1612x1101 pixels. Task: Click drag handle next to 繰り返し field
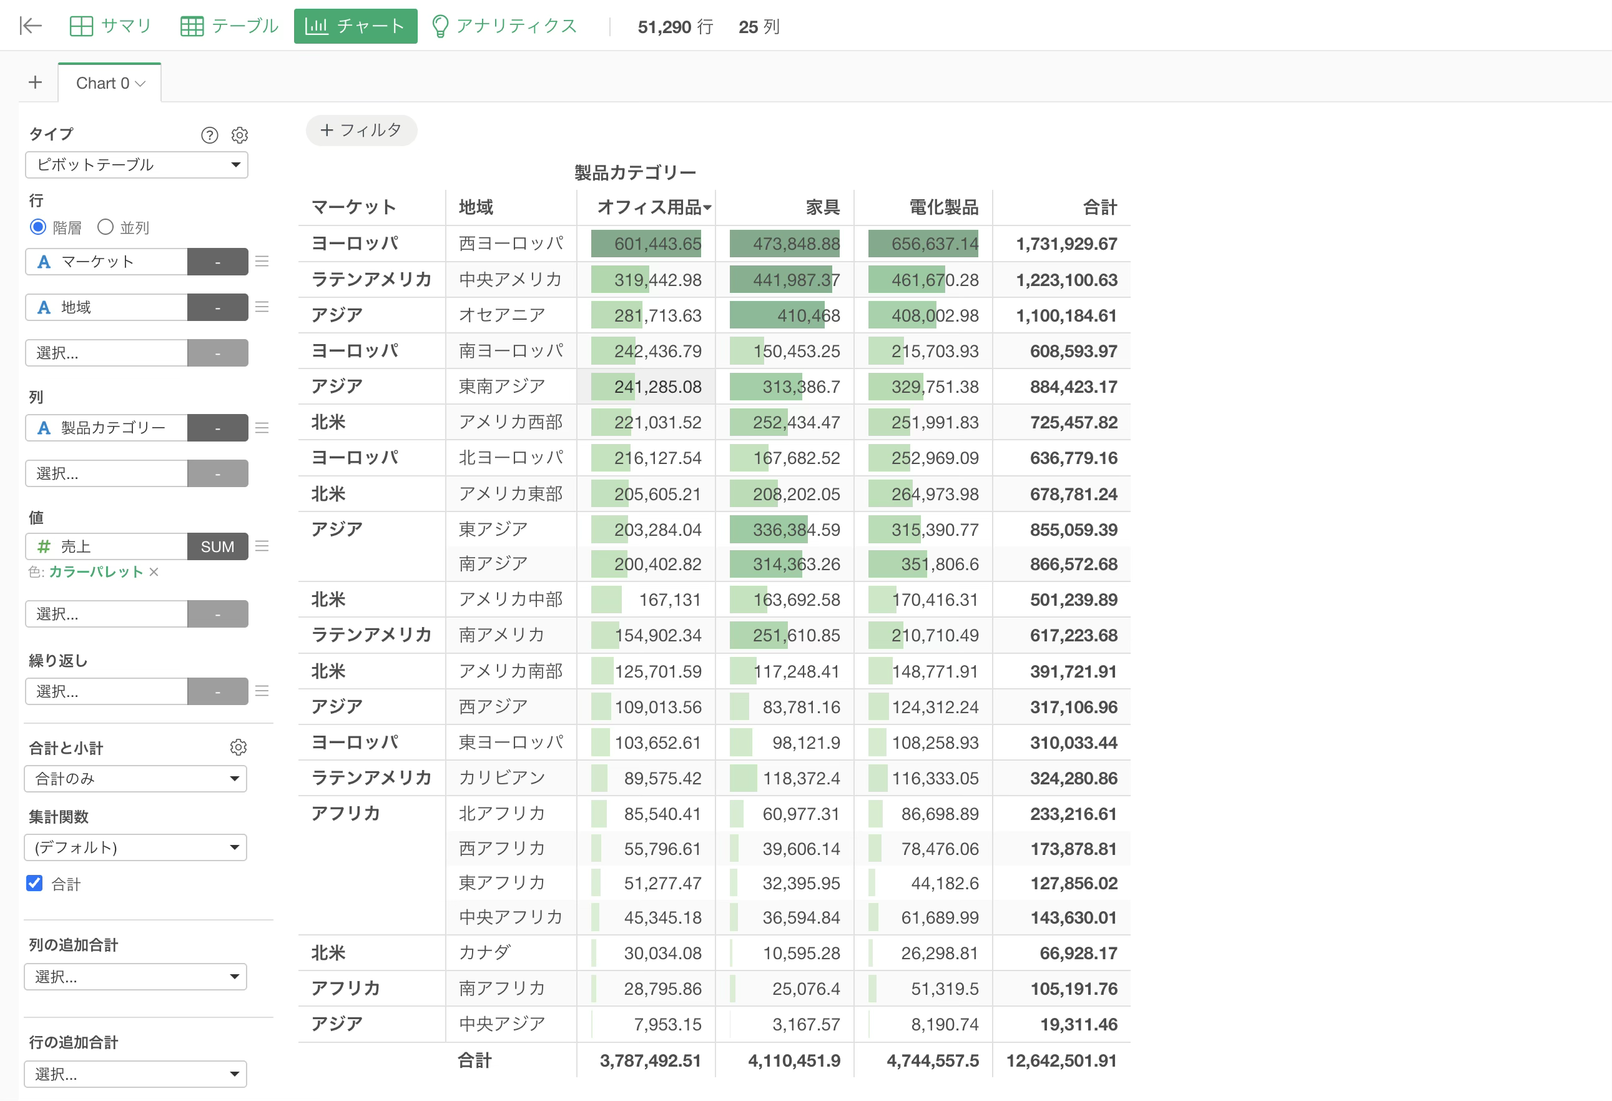point(262,691)
